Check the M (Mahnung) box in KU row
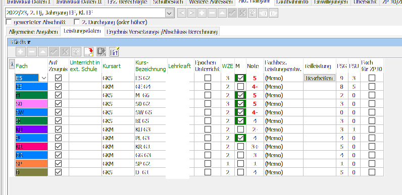The height and width of the screenshot is (195, 402). point(240,129)
